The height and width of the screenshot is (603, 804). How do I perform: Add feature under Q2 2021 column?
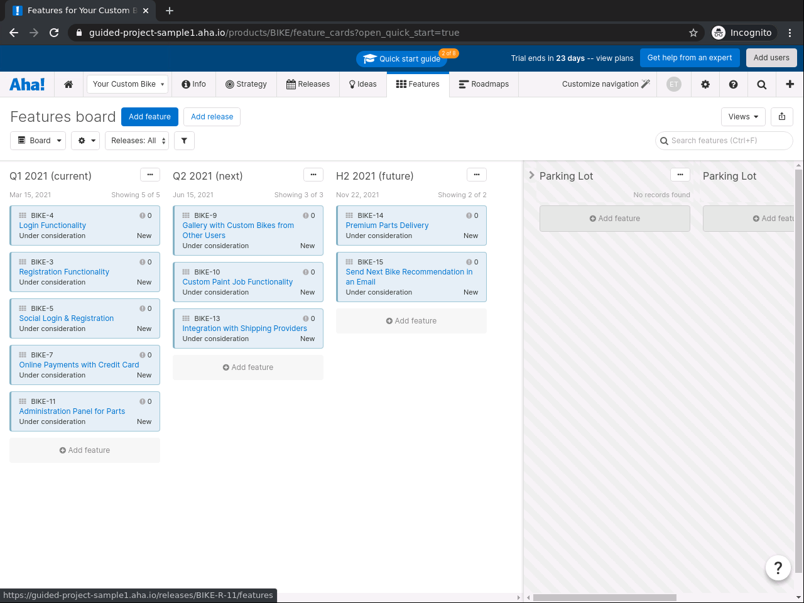(248, 367)
